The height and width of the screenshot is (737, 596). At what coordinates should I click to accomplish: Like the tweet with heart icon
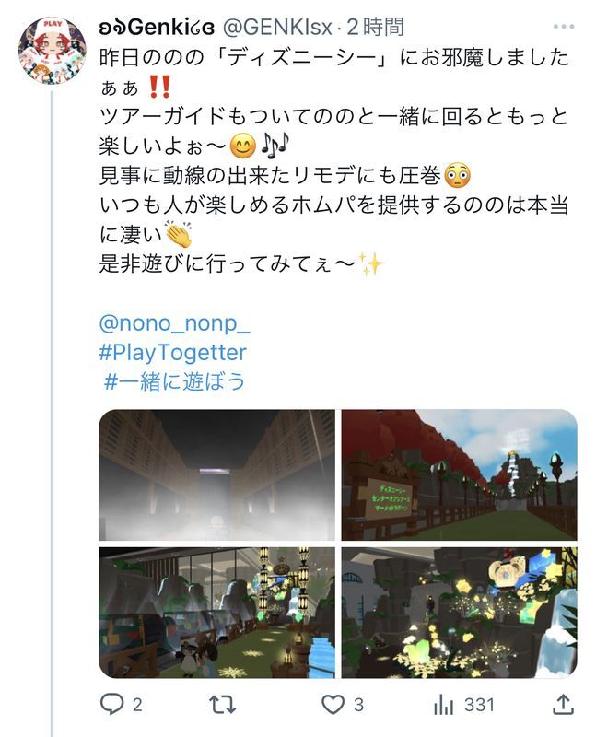click(333, 705)
